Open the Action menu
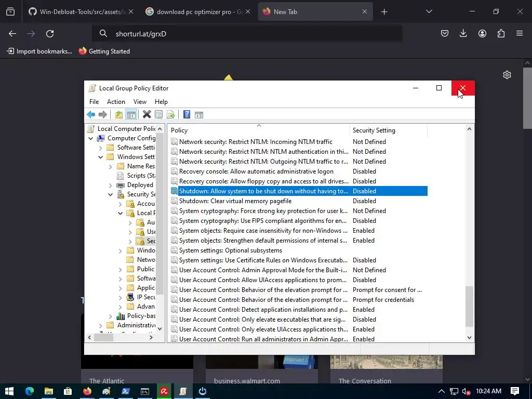This screenshot has width=532, height=399. [116, 102]
